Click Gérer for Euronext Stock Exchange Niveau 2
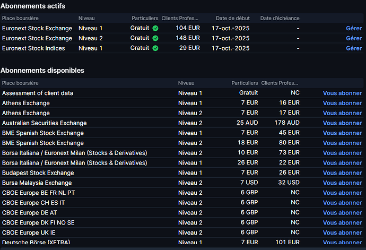Image resolution: width=366 pixels, height=250 pixels. point(354,38)
